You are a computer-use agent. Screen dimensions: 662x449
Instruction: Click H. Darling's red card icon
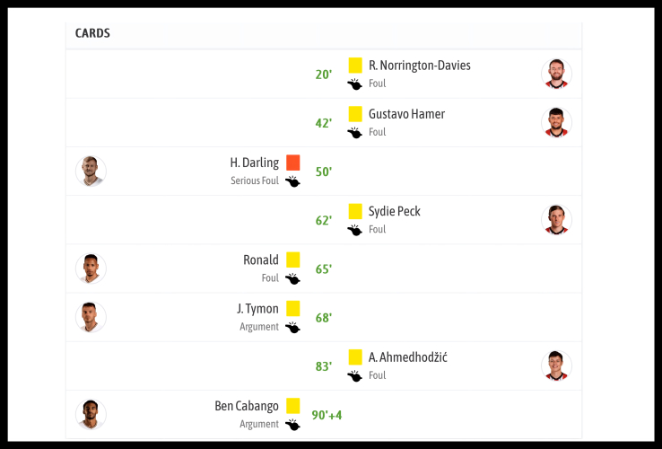(292, 163)
